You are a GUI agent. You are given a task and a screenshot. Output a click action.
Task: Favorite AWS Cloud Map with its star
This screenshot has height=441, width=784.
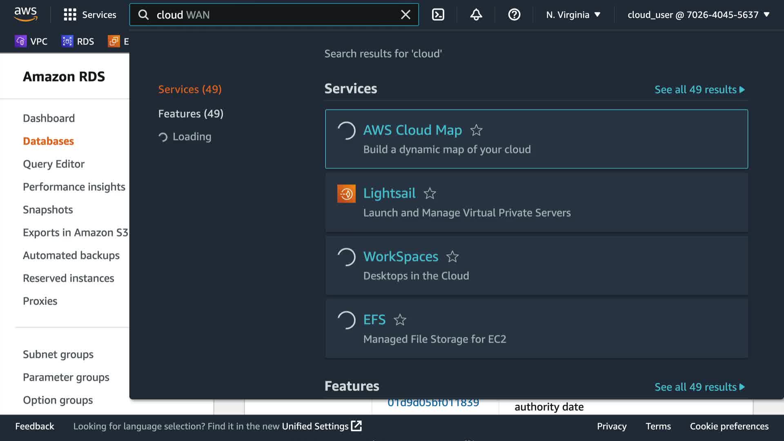pyautogui.click(x=476, y=130)
